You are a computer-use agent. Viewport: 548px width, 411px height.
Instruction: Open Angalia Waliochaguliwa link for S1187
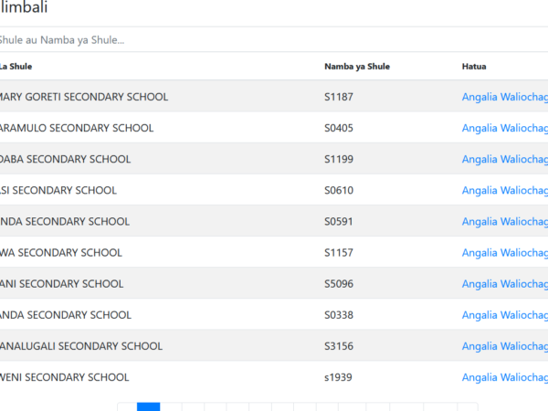point(505,97)
